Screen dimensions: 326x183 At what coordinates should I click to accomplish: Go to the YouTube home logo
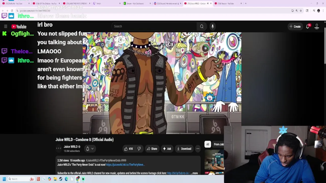pos(19,26)
